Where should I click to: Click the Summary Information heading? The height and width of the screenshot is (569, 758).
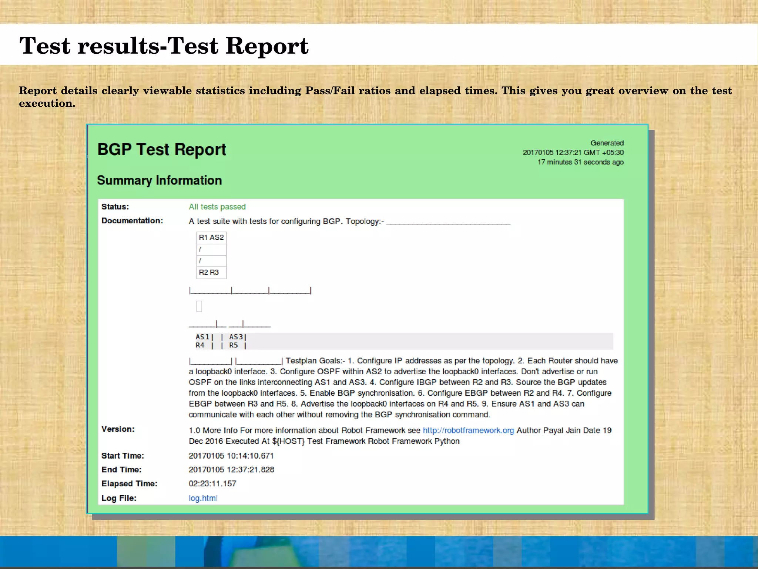coord(159,180)
